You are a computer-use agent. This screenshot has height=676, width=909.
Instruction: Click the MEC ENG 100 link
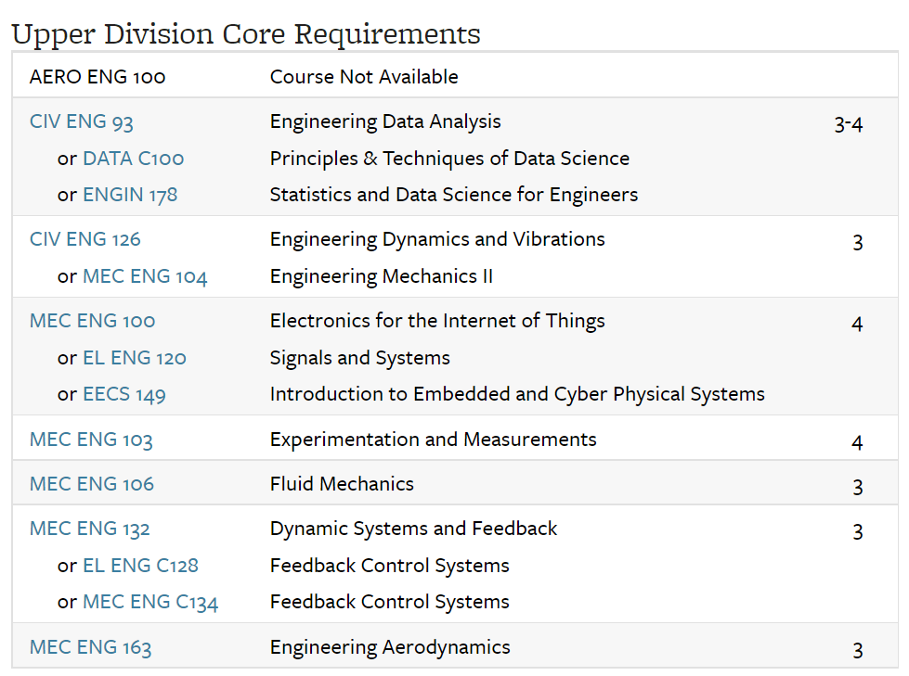[x=92, y=321]
